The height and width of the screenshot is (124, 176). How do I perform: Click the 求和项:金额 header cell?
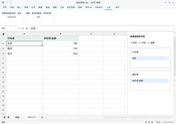coord(60,38)
